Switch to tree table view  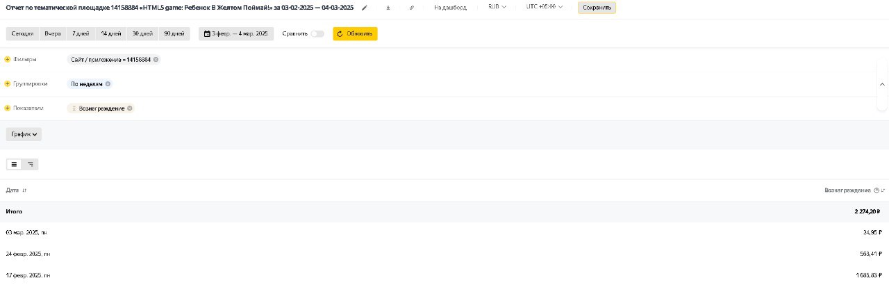(31, 165)
